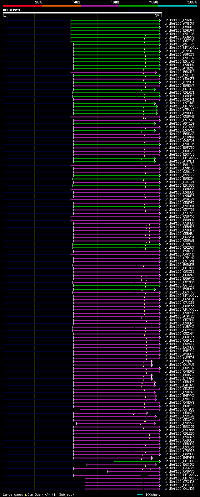Select the UniRef100_Q5URW1 label

pos(179,241)
